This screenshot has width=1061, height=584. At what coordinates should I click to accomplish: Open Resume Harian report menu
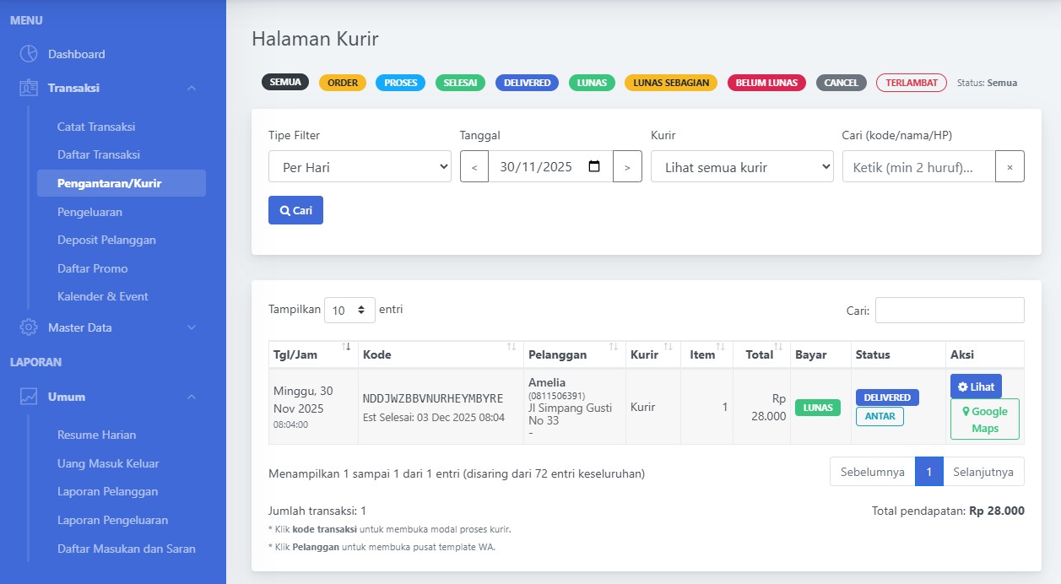click(96, 435)
